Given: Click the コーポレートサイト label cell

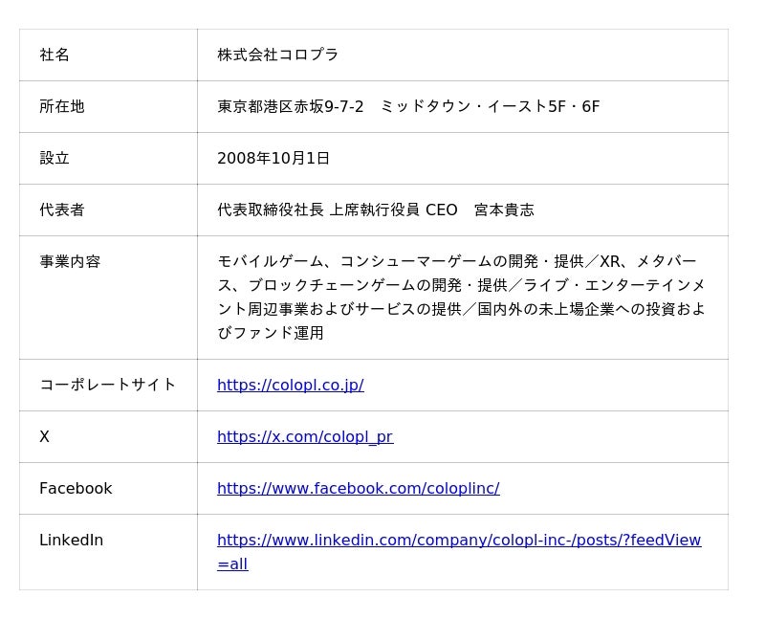Looking at the screenshot, I should pos(107,385).
